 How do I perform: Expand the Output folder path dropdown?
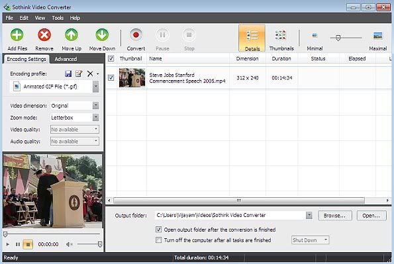(309, 215)
